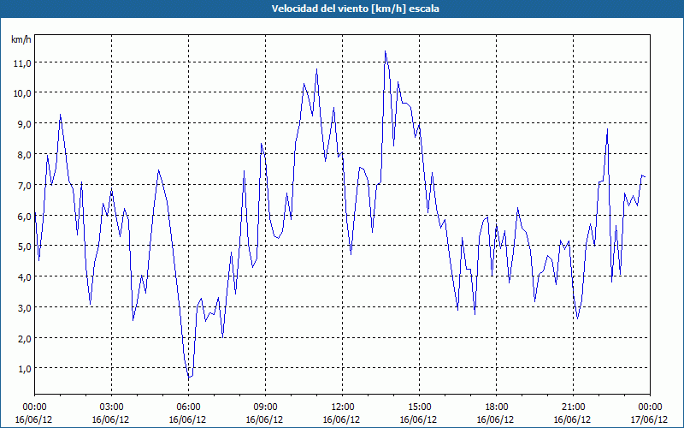Select the 4,0 y-axis label
This screenshot has height=428, width=684.
click(x=25, y=276)
